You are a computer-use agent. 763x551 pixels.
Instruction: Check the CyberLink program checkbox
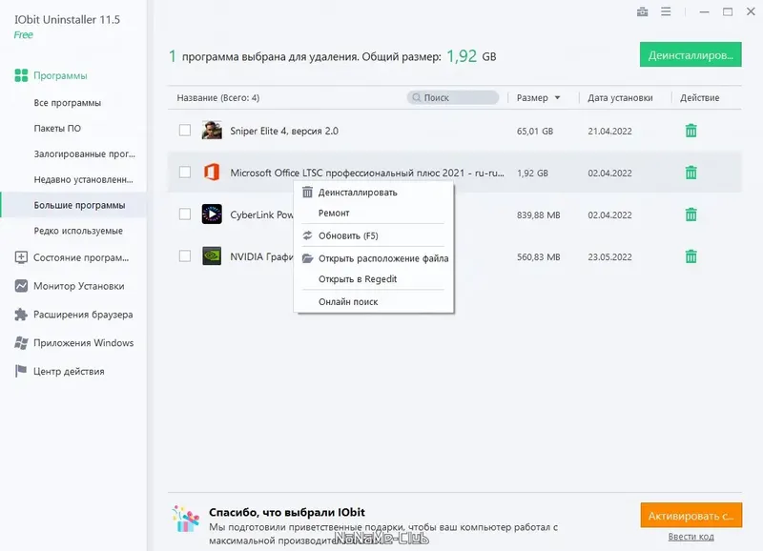tap(185, 214)
